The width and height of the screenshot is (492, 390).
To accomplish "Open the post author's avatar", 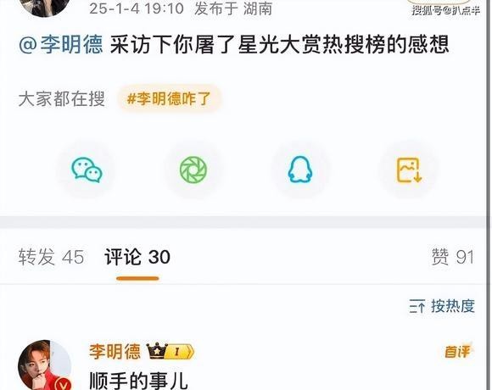I will tap(44, 7).
